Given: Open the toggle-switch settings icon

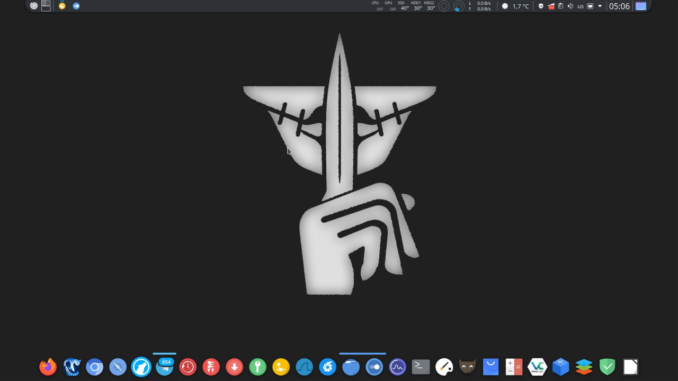Looking at the screenshot, I should (374, 367).
